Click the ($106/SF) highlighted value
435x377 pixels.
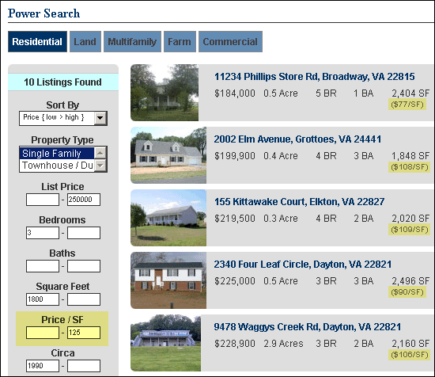pyautogui.click(x=409, y=355)
